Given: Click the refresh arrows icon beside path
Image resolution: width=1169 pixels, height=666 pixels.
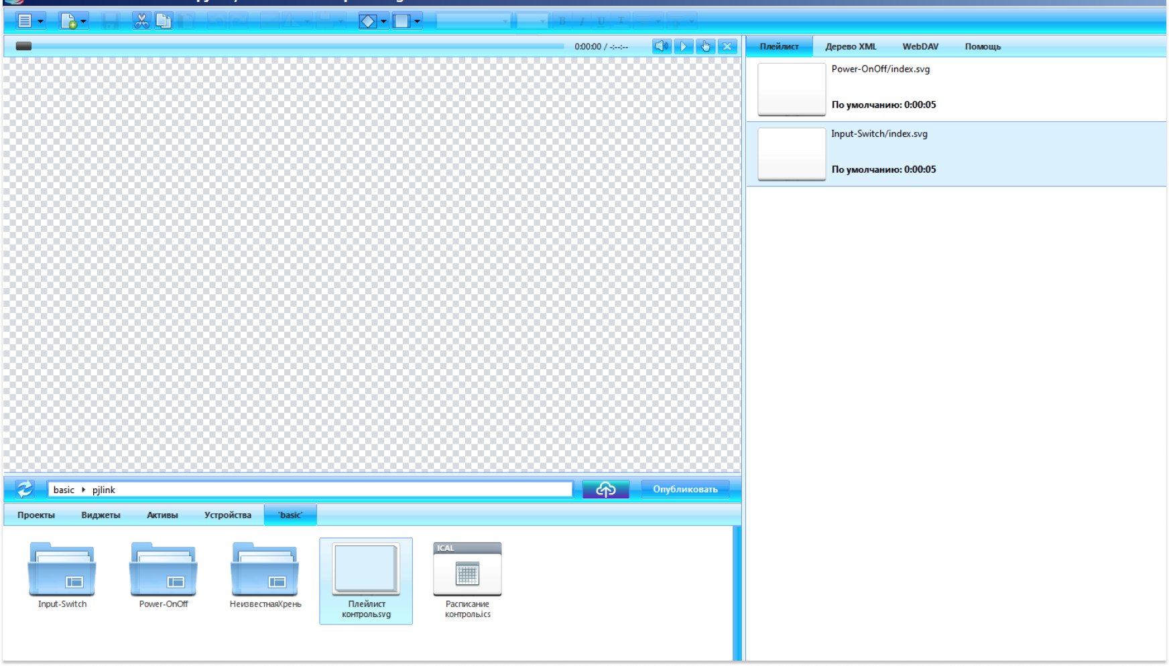Looking at the screenshot, I should click(25, 489).
